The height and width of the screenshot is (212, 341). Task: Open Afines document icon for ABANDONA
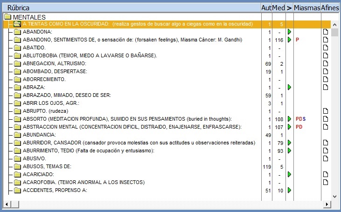(x=325, y=32)
